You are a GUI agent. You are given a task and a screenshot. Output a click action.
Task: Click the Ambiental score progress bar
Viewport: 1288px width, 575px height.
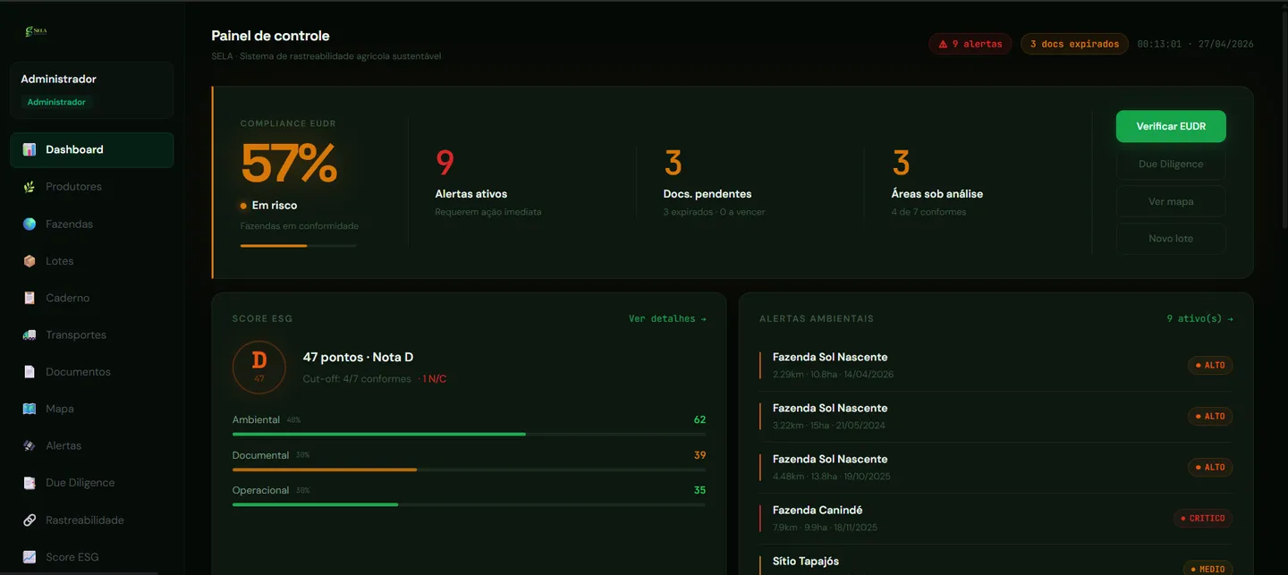[469, 435]
